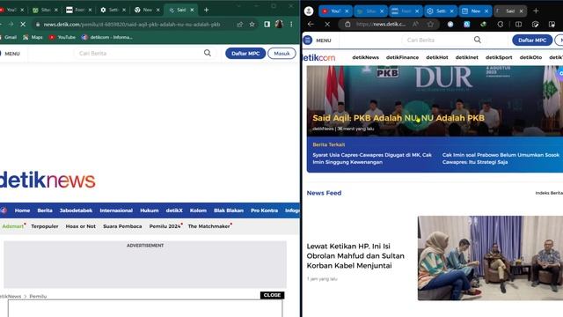
Task: Open the Pemilu 2024 link
Action: [165, 226]
